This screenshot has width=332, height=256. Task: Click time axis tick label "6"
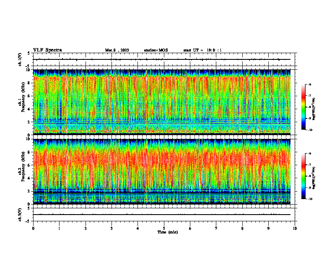(x=190, y=228)
